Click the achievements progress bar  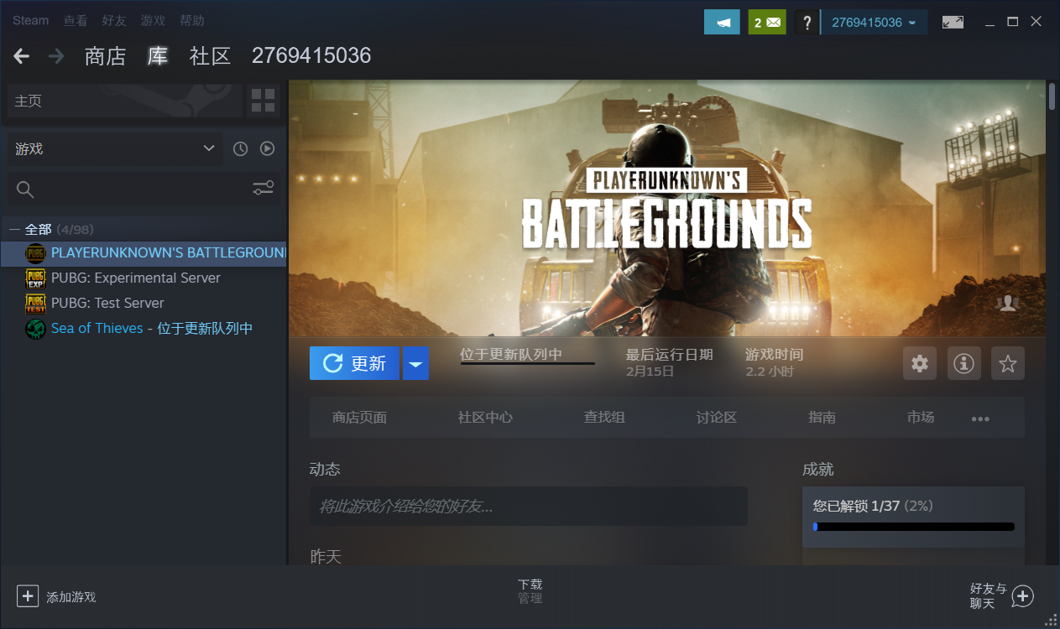pyautogui.click(x=914, y=527)
